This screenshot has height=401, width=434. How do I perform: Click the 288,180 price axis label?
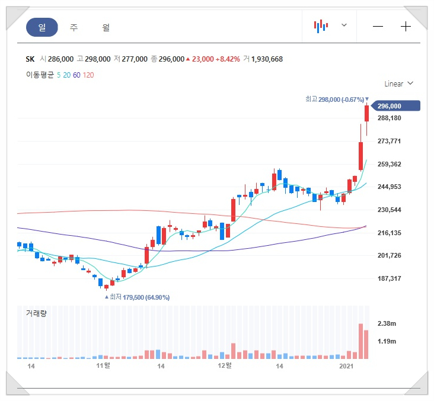click(x=389, y=118)
